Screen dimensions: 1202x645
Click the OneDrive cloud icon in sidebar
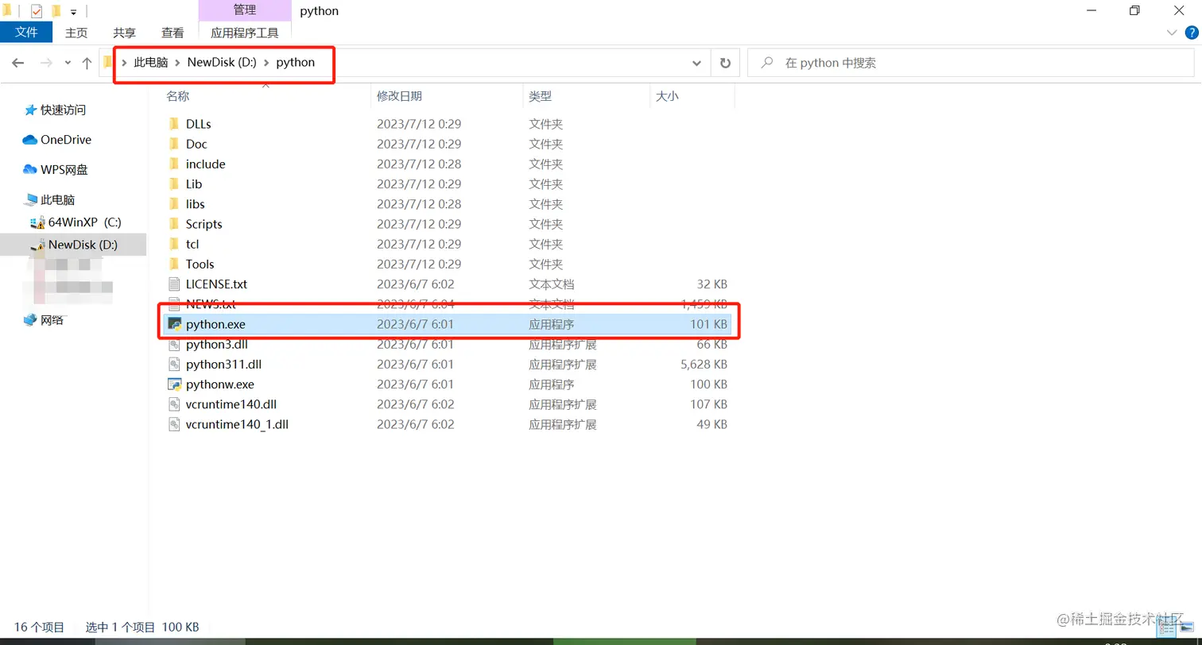(x=30, y=140)
